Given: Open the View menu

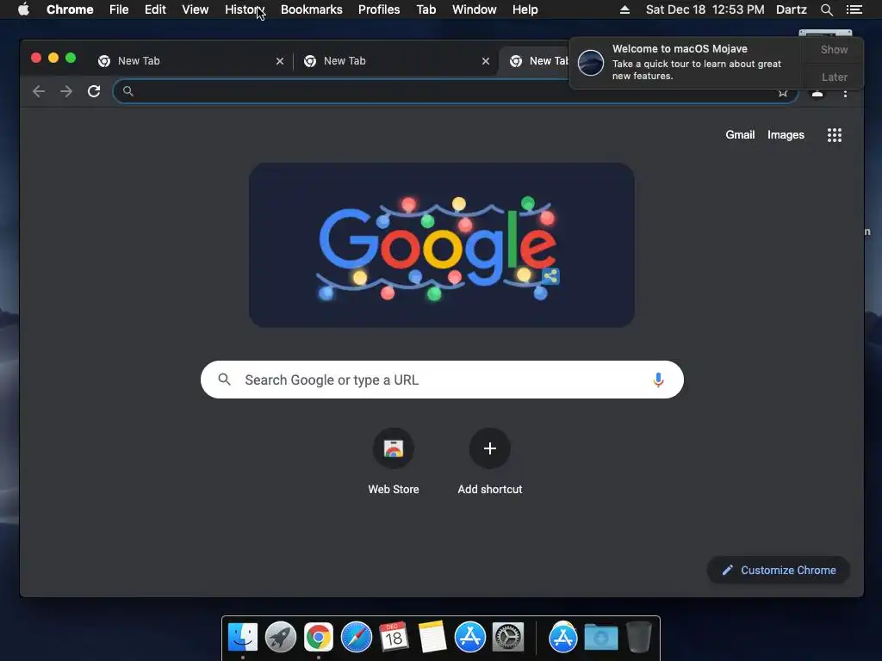Looking at the screenshot, I should [x=196, y=9].
